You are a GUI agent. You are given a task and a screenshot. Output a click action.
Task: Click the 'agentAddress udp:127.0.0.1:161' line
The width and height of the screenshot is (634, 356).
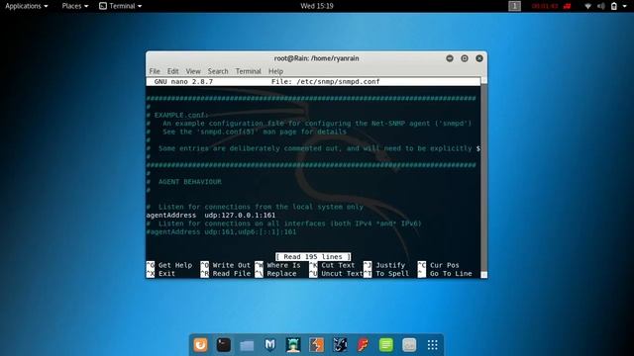[x=211, y=216]
